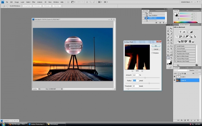Viewport: 202px width, 126px height.
Task: Expand Hue/Saturation Presets list
Action: point(176,54)
